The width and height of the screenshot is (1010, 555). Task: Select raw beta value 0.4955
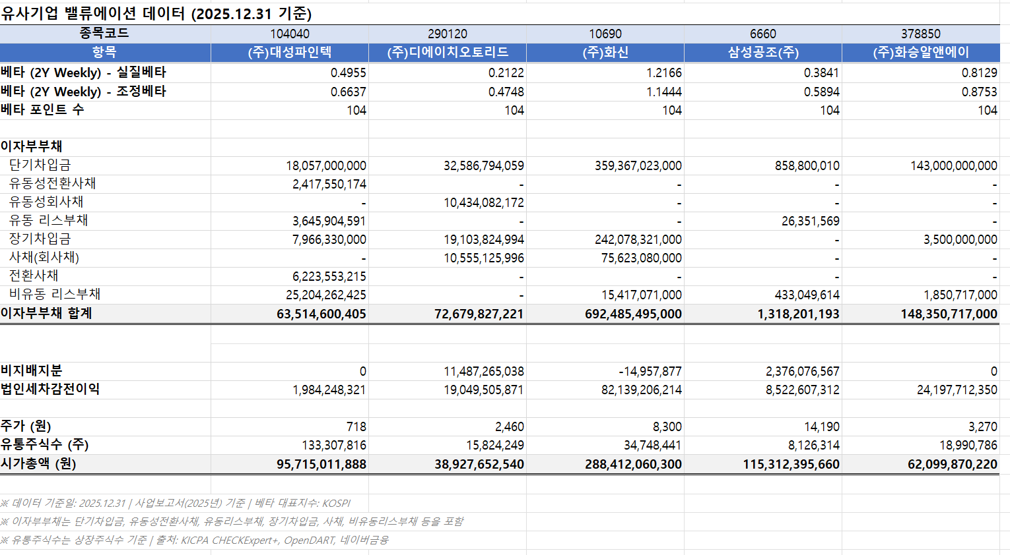[x=348, y=73]
